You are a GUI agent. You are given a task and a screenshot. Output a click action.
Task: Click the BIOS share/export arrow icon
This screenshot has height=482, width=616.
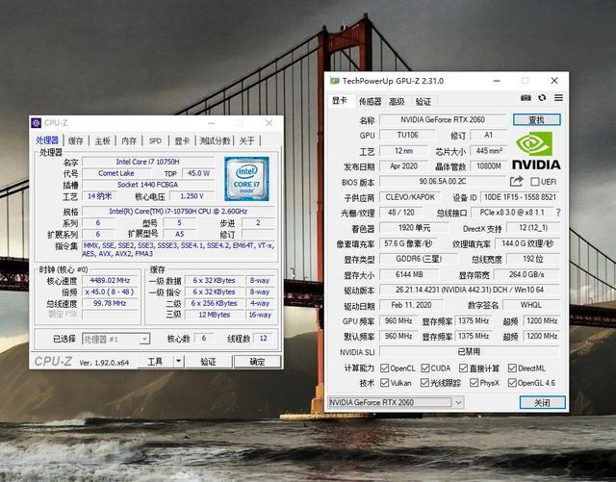pos(516,182)
